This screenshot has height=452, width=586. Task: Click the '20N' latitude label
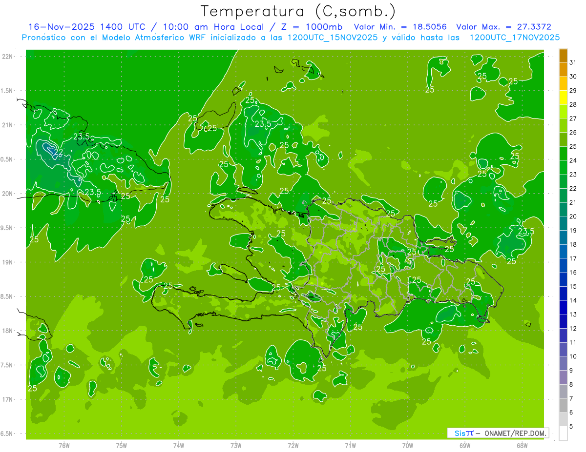point(7,194)
